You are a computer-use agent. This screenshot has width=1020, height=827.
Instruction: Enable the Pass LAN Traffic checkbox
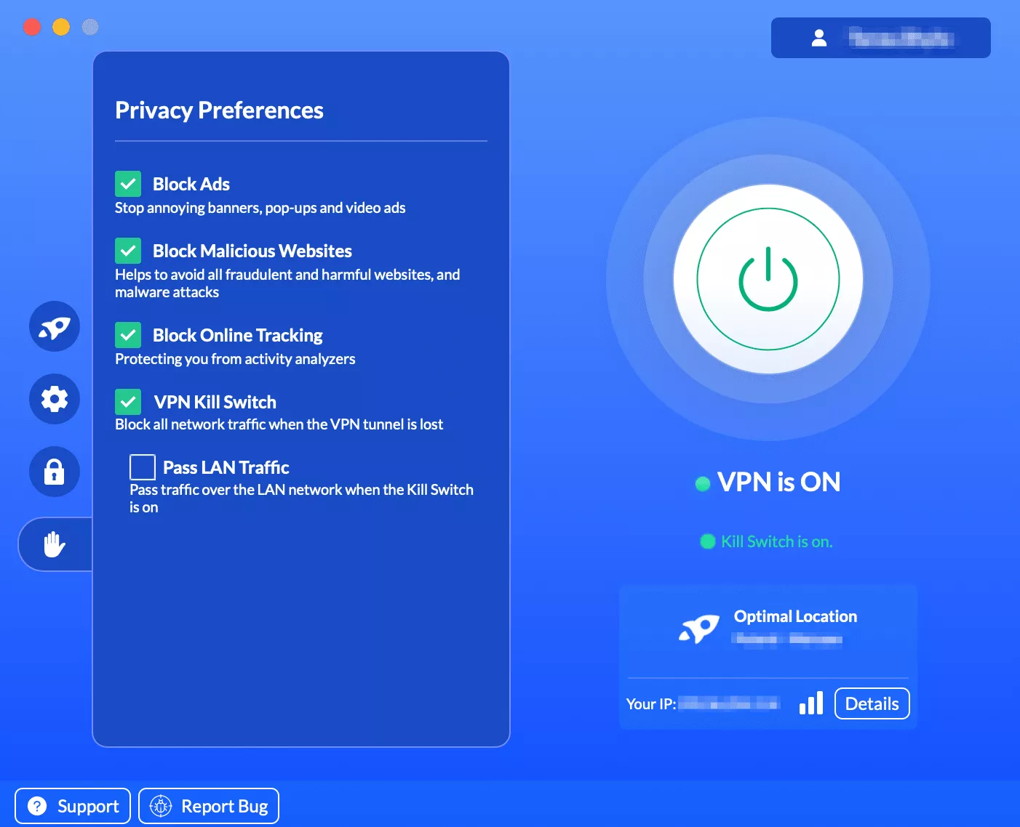coord(143,467)
